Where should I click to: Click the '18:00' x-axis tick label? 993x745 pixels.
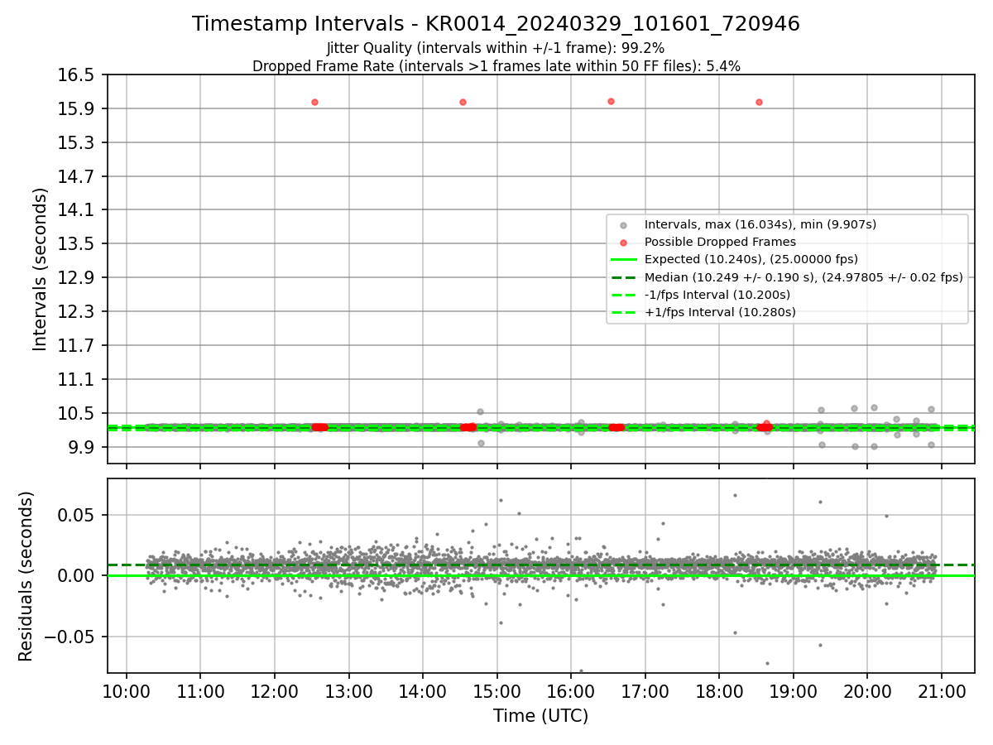(x=719, y=691)
